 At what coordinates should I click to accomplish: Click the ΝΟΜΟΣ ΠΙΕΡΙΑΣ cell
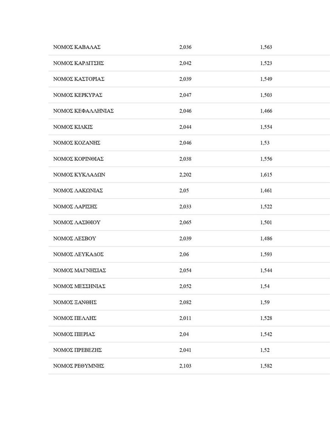(74, 334)
